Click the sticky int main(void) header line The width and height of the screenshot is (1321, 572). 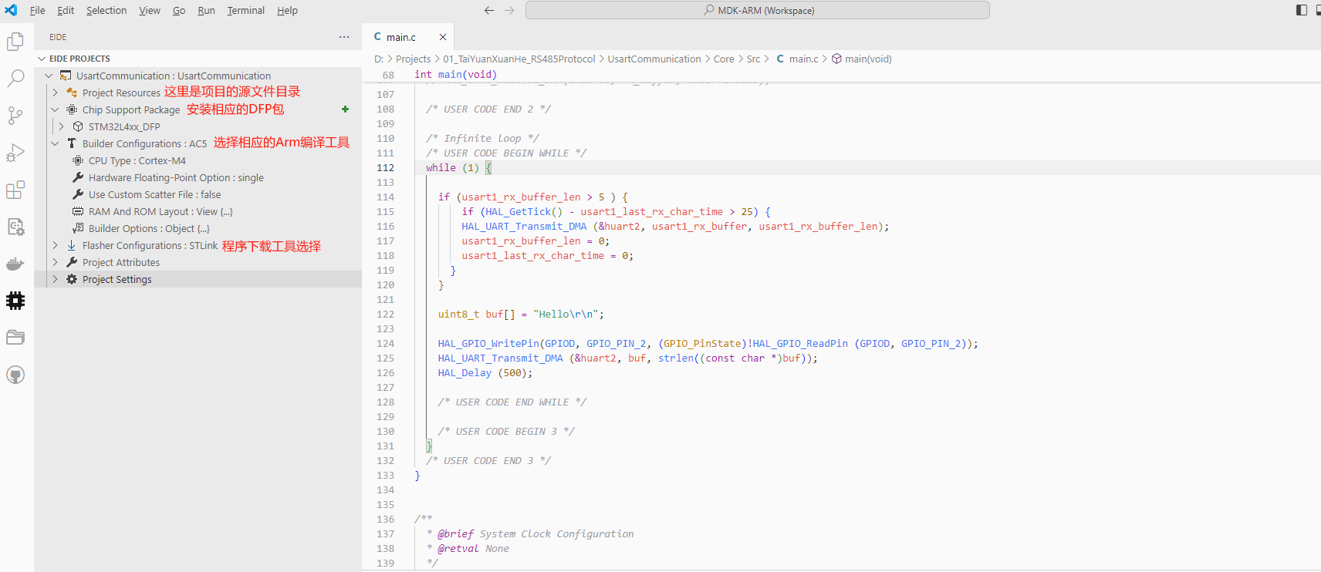pyautogui.click(x=455, y=75)
